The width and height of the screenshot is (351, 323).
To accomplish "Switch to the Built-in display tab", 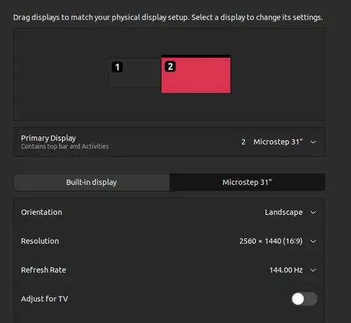I will pyautogui.click(x=92, y=182).
